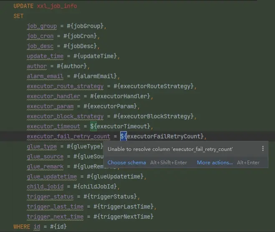Click the #{executorParam} parameter
Viewport: 275px width, 232px height.
pos(110,106)
